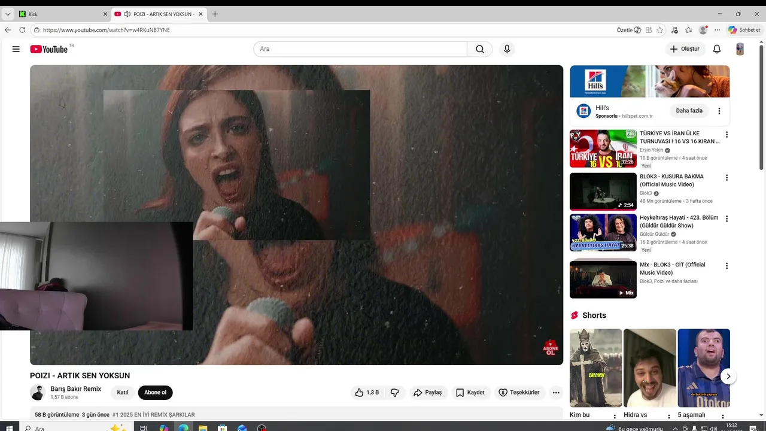Click the Hill's banner ad image
The image size is (766, 431).
(x=649, y=81)
